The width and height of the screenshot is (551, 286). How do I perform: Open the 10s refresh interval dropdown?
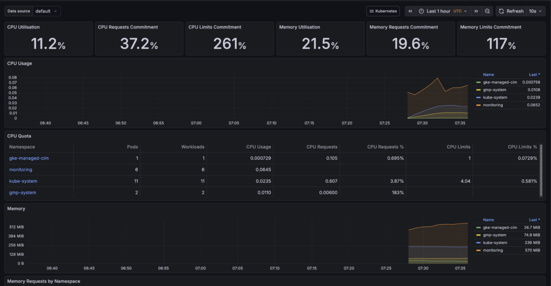tap(535, 11)
